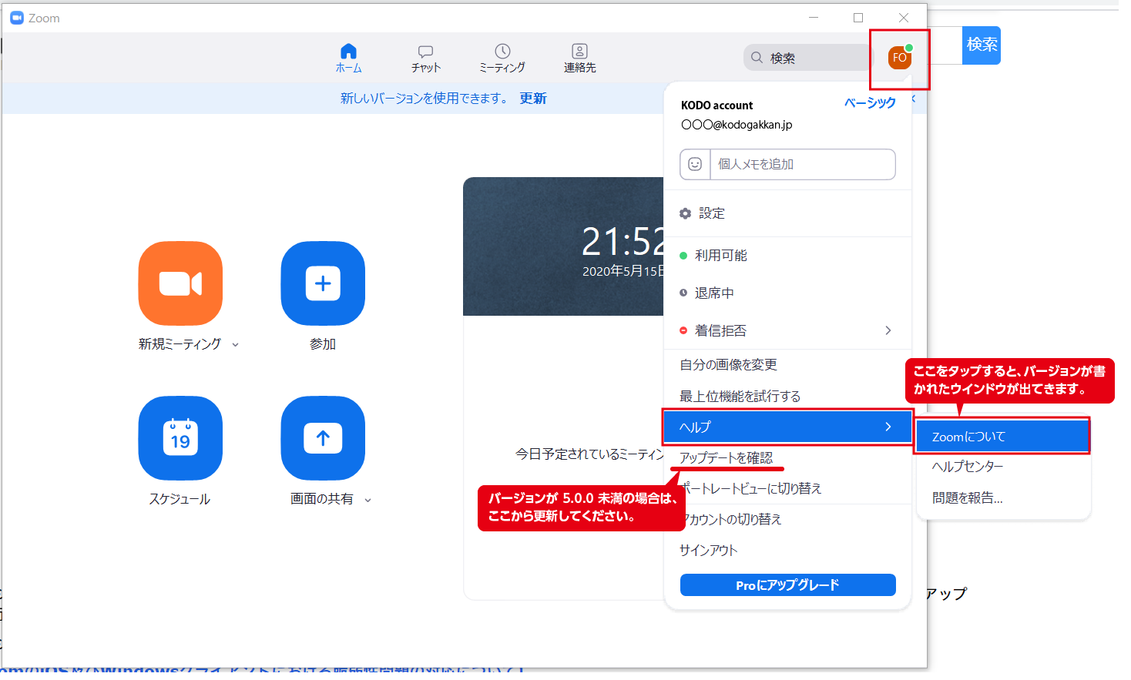This screenshot has width=1131, height=680.
Task: Open 設定 from profile menu
Action: tap(787, 213)
